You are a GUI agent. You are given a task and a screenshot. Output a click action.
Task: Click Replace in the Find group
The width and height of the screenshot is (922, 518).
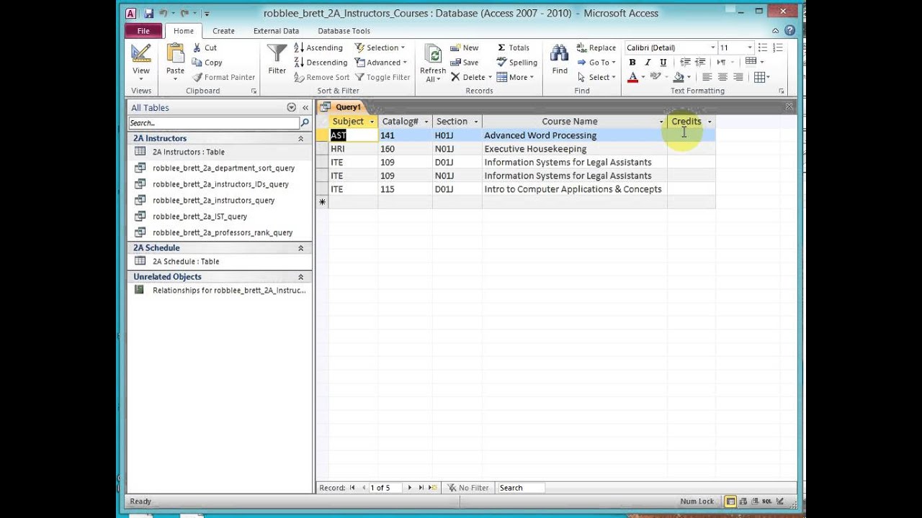[596, 47]
